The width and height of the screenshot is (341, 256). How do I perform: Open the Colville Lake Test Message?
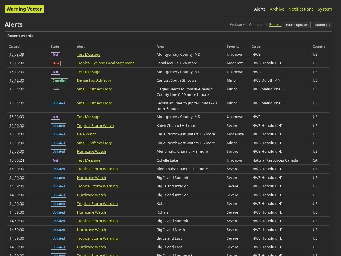(x=89, y=160)
